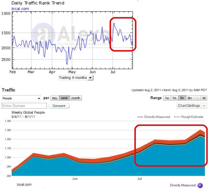
Task: Click the Daily Traffic Rank Trend heading
Action: tap(38, 3)
